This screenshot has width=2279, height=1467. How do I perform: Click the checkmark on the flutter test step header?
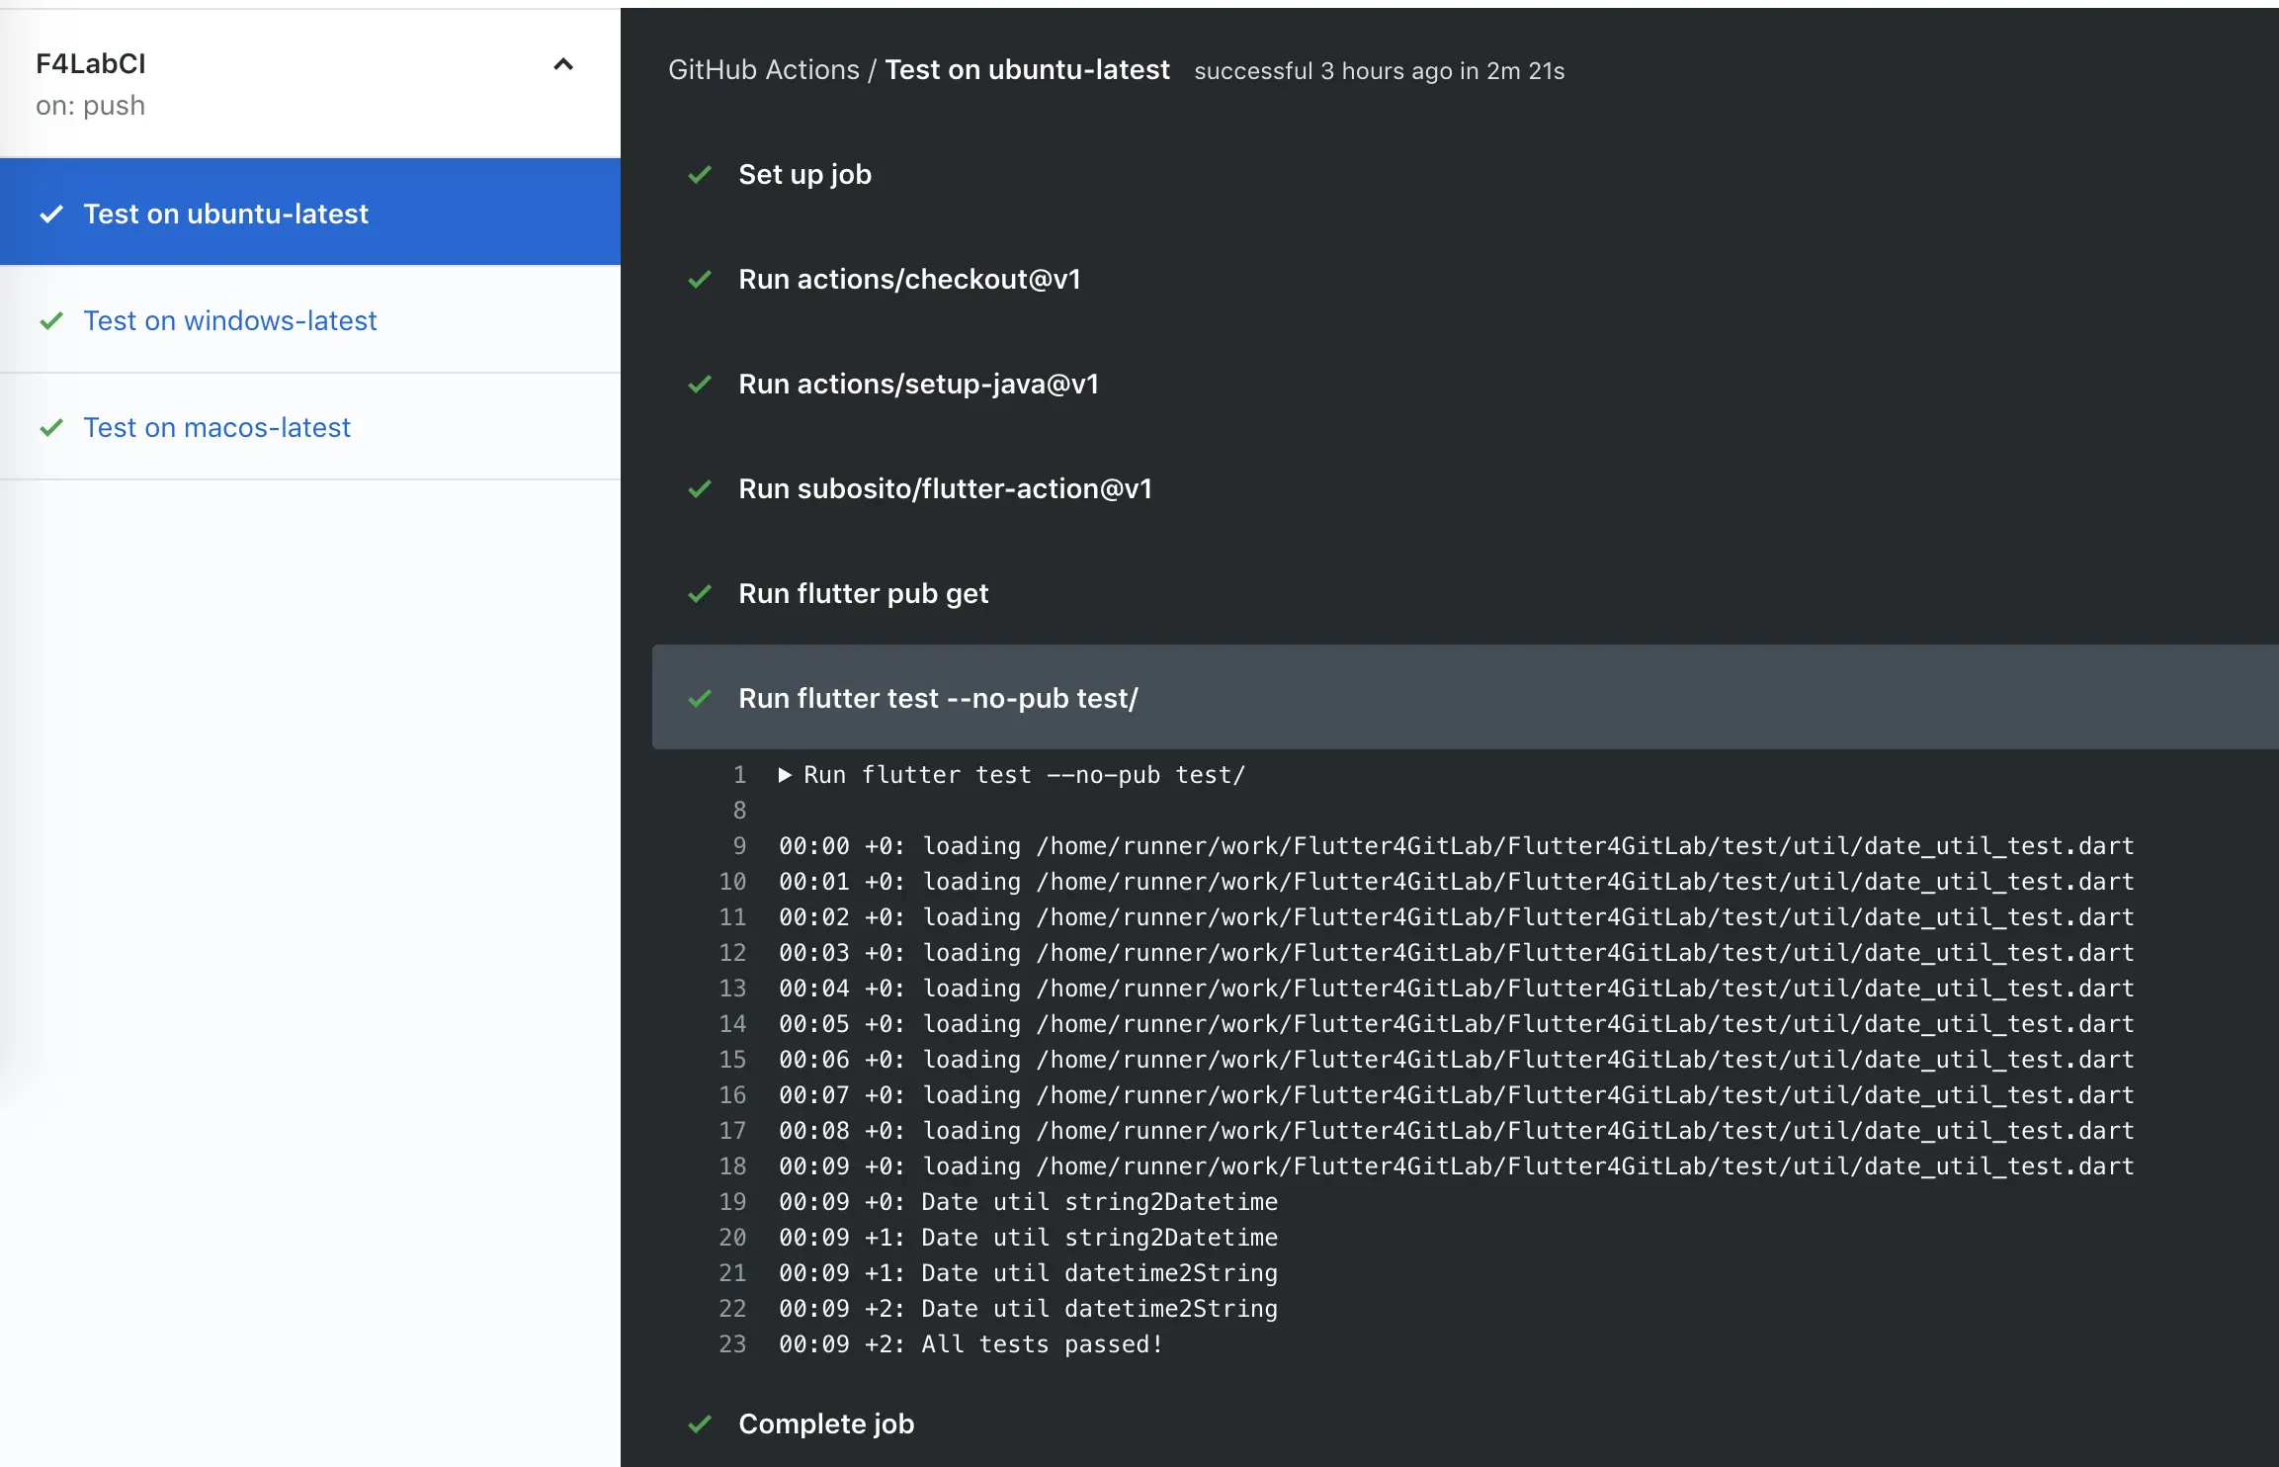coord(701,698)
